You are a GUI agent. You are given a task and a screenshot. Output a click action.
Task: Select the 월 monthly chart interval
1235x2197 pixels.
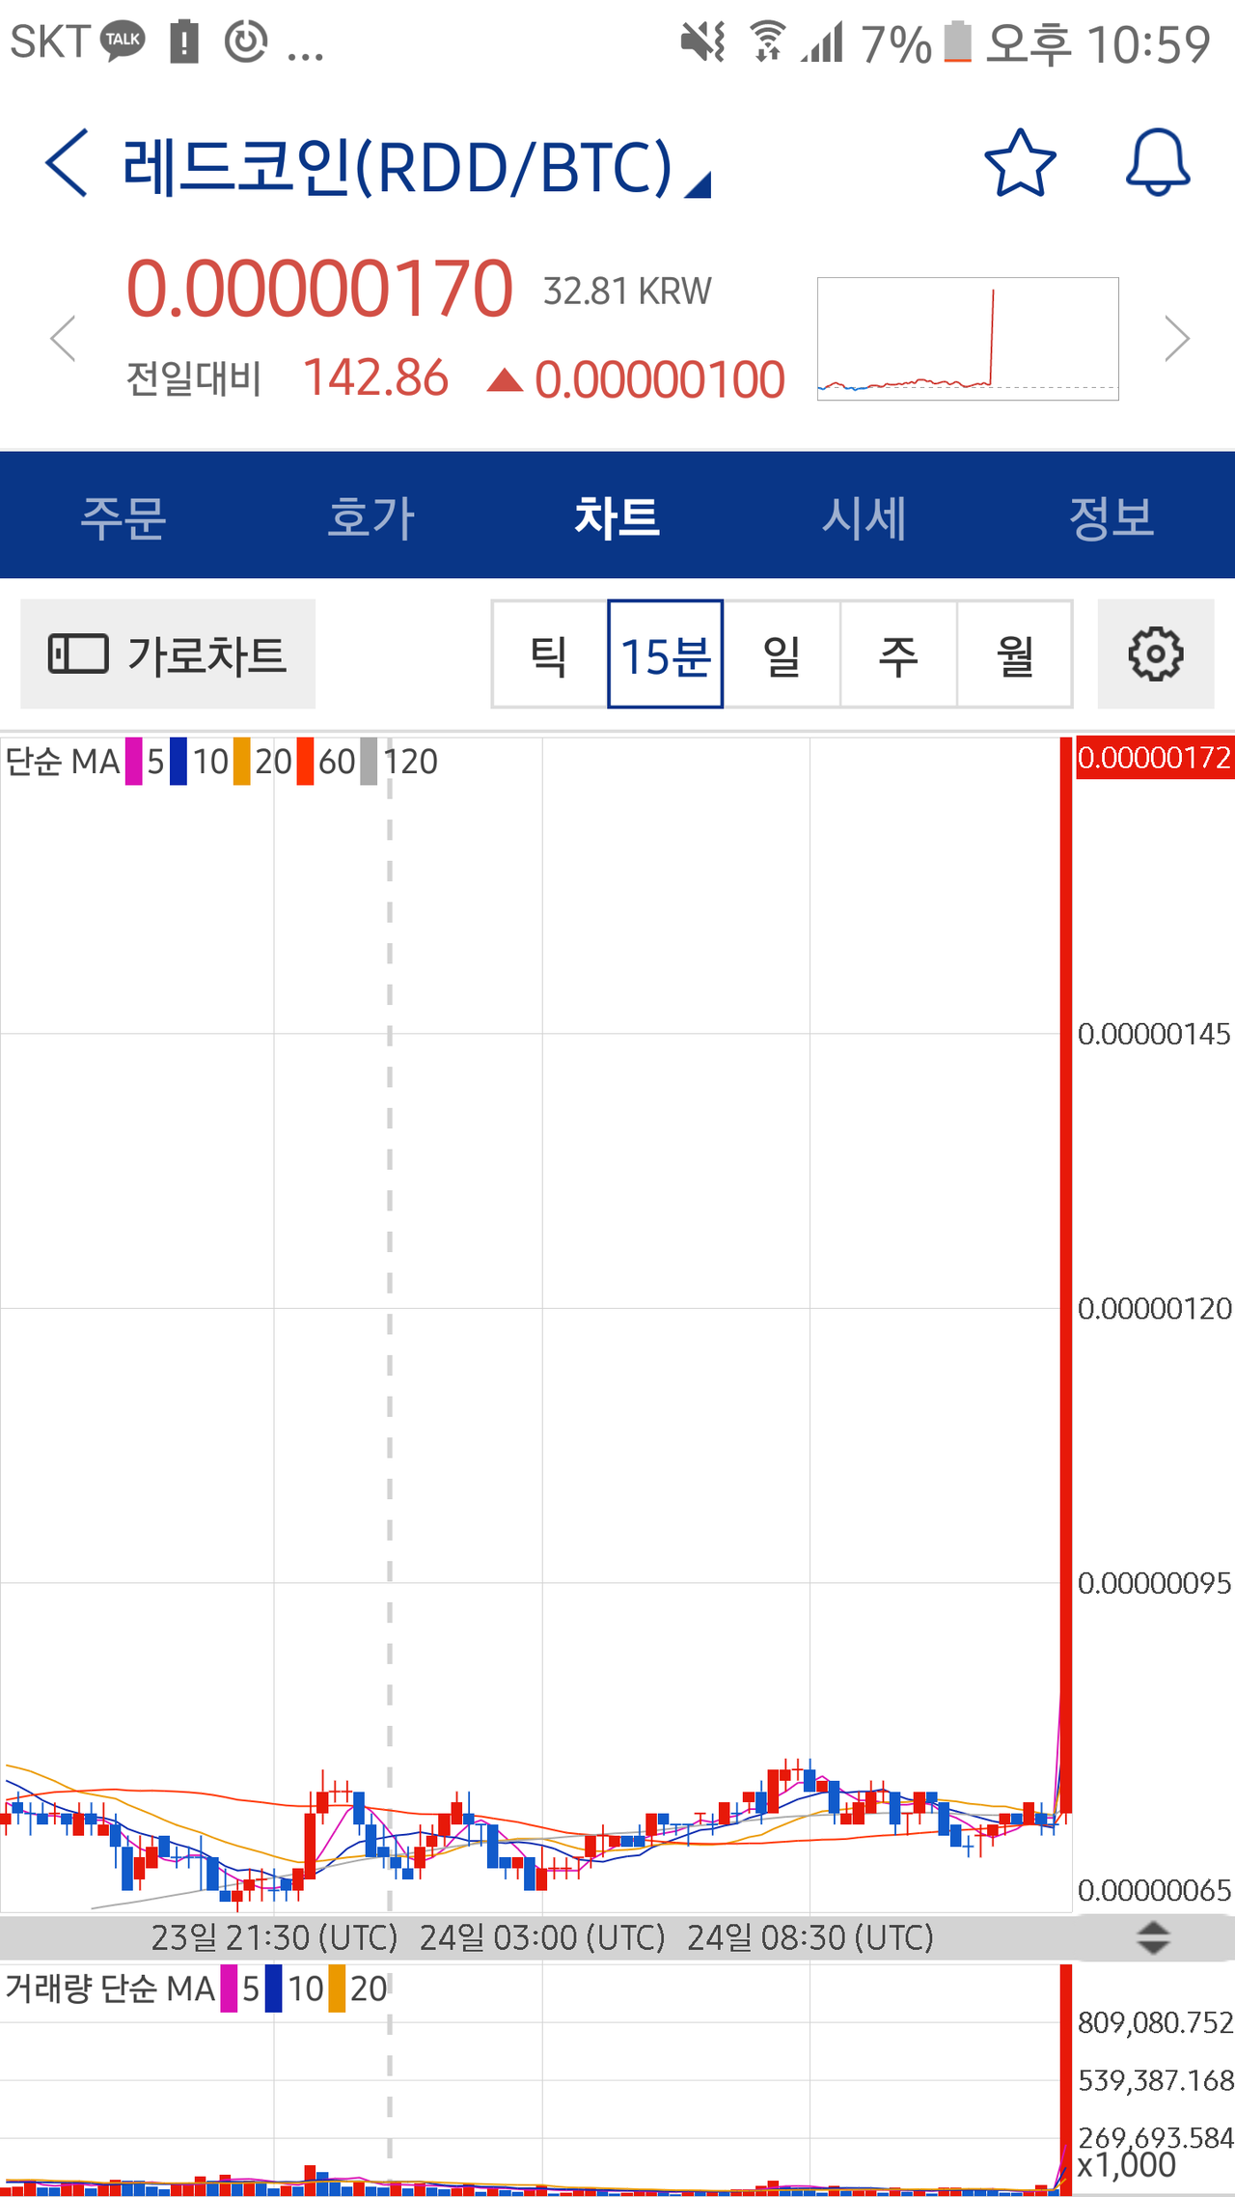tap(1015, 654)
